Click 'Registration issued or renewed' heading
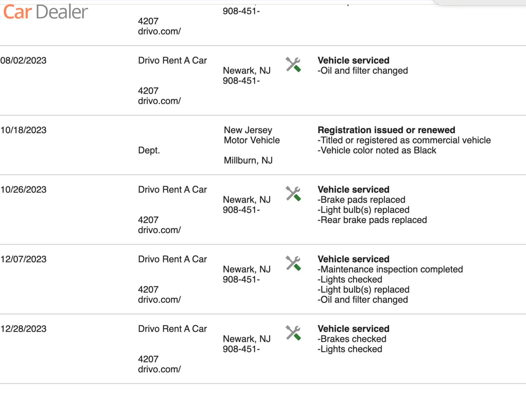The image size is (526, 394). pyautogui.click(x=386, y=130)
